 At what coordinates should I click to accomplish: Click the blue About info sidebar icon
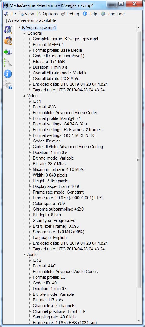(x=8, y=74)
